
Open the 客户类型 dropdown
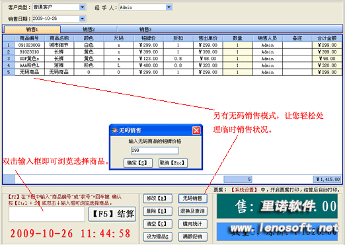tap(82, 7)
